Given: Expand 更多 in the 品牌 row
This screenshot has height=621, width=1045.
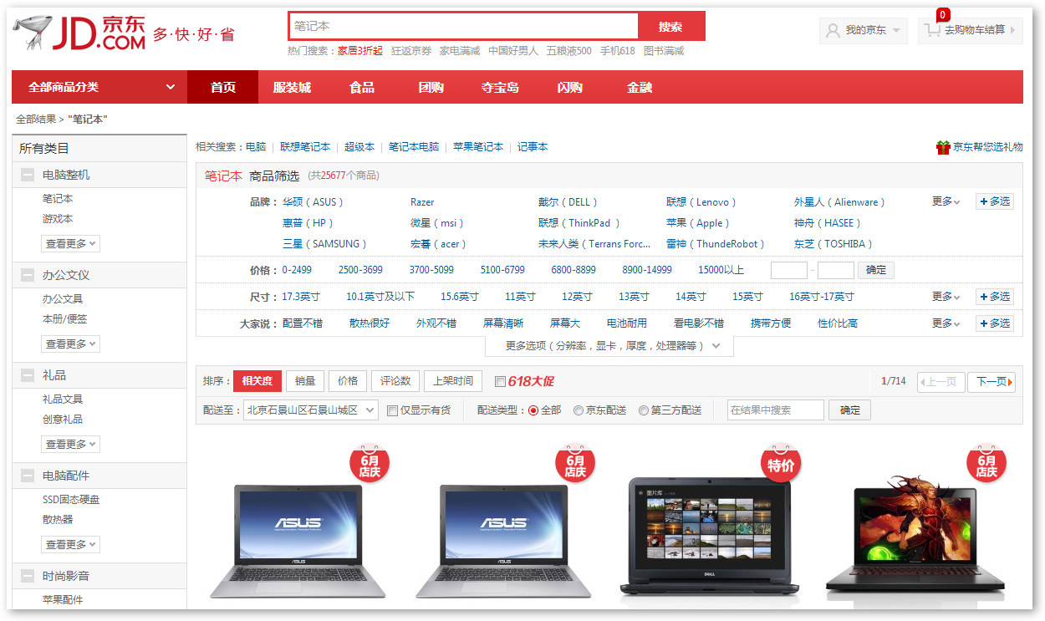Looking at the screenshot, I should pos(946,201).
